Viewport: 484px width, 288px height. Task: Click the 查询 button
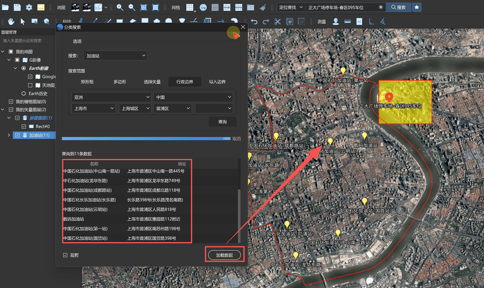[x=223, y=122]
